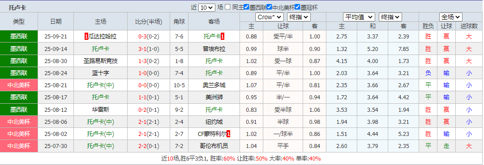
Task: Click the summary line 近10场,胜6平3负1
Action: (184, 159)
